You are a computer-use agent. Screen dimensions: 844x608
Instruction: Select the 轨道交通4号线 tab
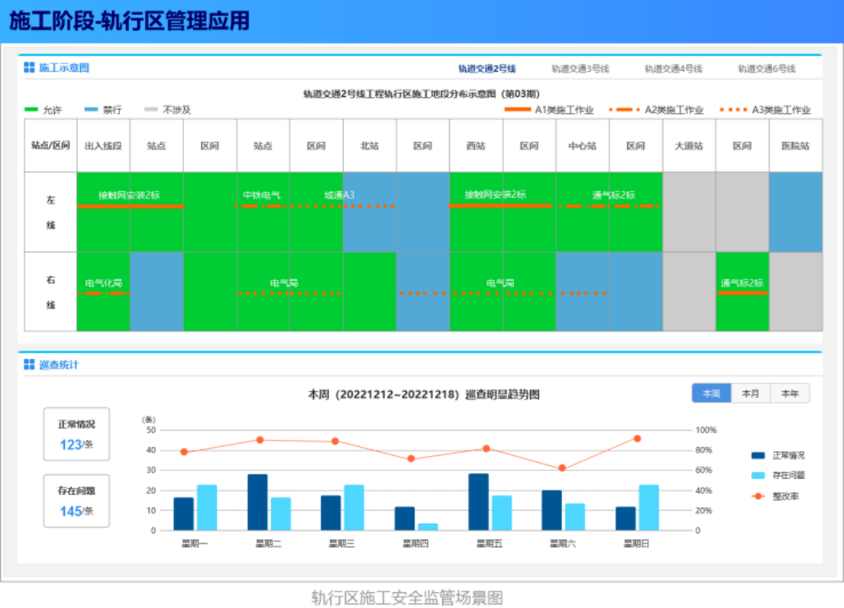(674, 68)
